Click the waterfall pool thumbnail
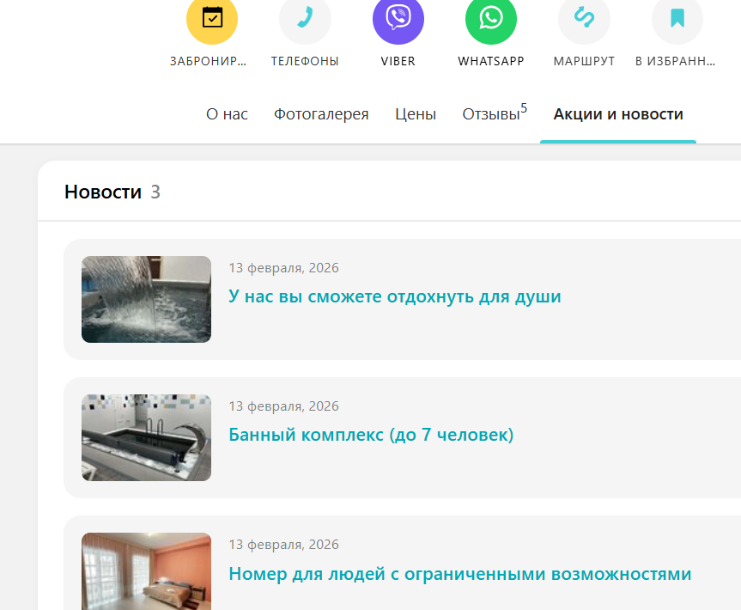The image size is (741, 610). pos(147,299)
